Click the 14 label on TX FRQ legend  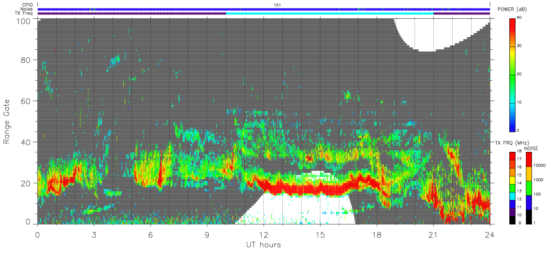click(x=520, y=183)
